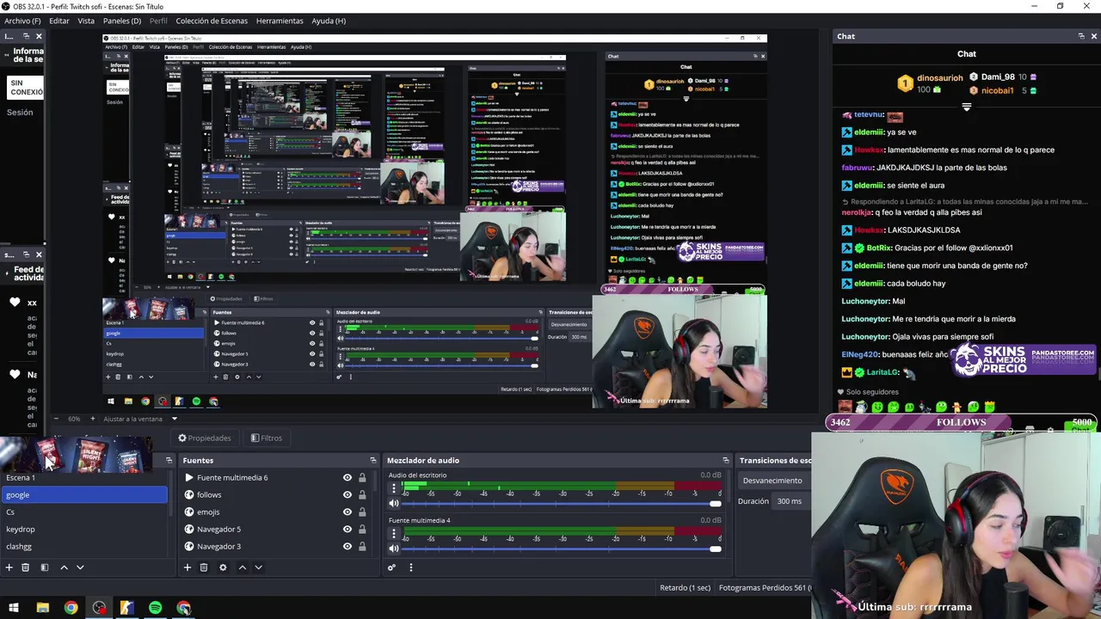Click the globe icon beside follows source
The width and height of the screenshot is (1101, 619).
(x=189, y=495)
